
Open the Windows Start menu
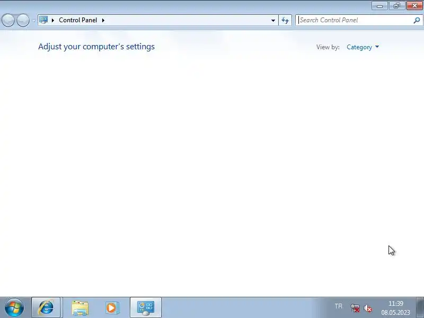pyautogui.click(x=14, y=307)
